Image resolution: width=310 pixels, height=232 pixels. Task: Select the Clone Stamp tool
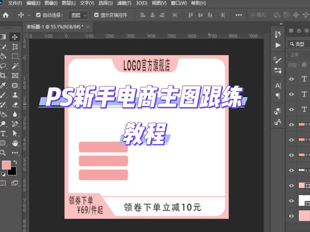click(15, 95)
